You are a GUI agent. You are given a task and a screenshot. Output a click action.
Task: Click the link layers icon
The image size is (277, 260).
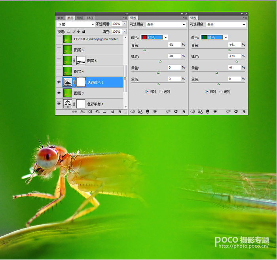click(x=74, y=112)
